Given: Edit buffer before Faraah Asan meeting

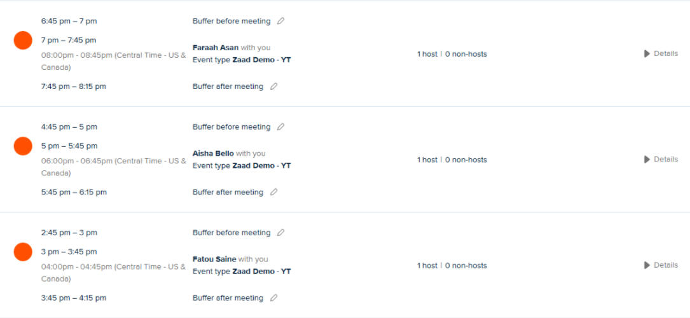Looking at the screenshot, I should [280, 21].
